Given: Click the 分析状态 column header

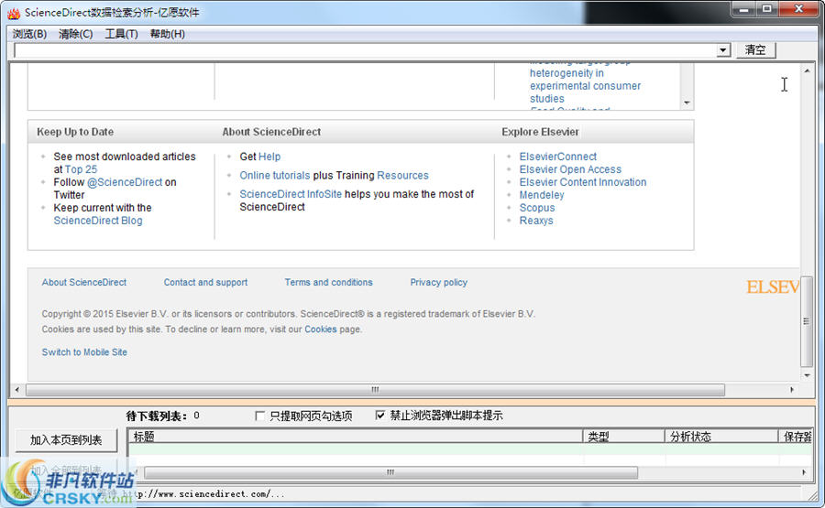Looking at the screenshot, I should (x=721, y=437).
